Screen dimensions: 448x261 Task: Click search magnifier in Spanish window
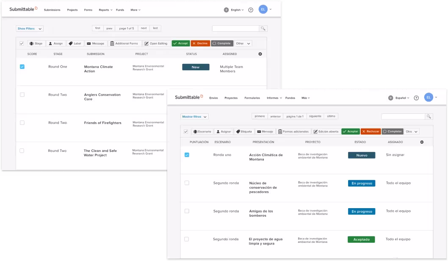pos(429,116)
